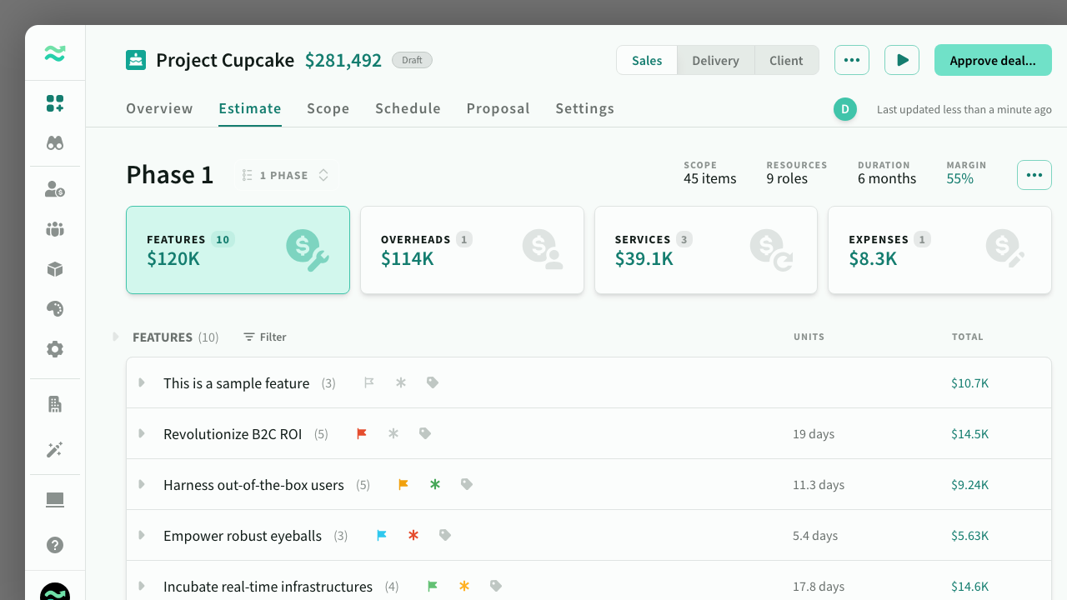Open the color palette theme icon
The width and height of the screenshot is (1067, 600).
pyautogui.click(x=54, y=309)
